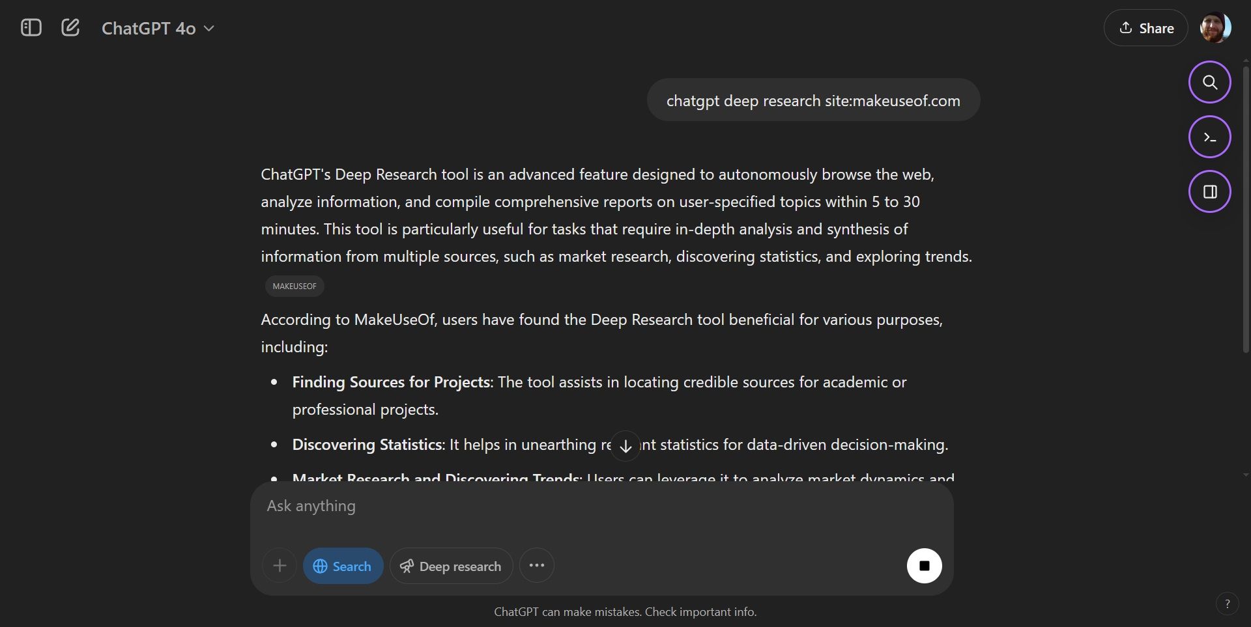Expand the more options ellipsis menu
The width and height of the screenshot is (1251, 627).
tap(536, 565)
